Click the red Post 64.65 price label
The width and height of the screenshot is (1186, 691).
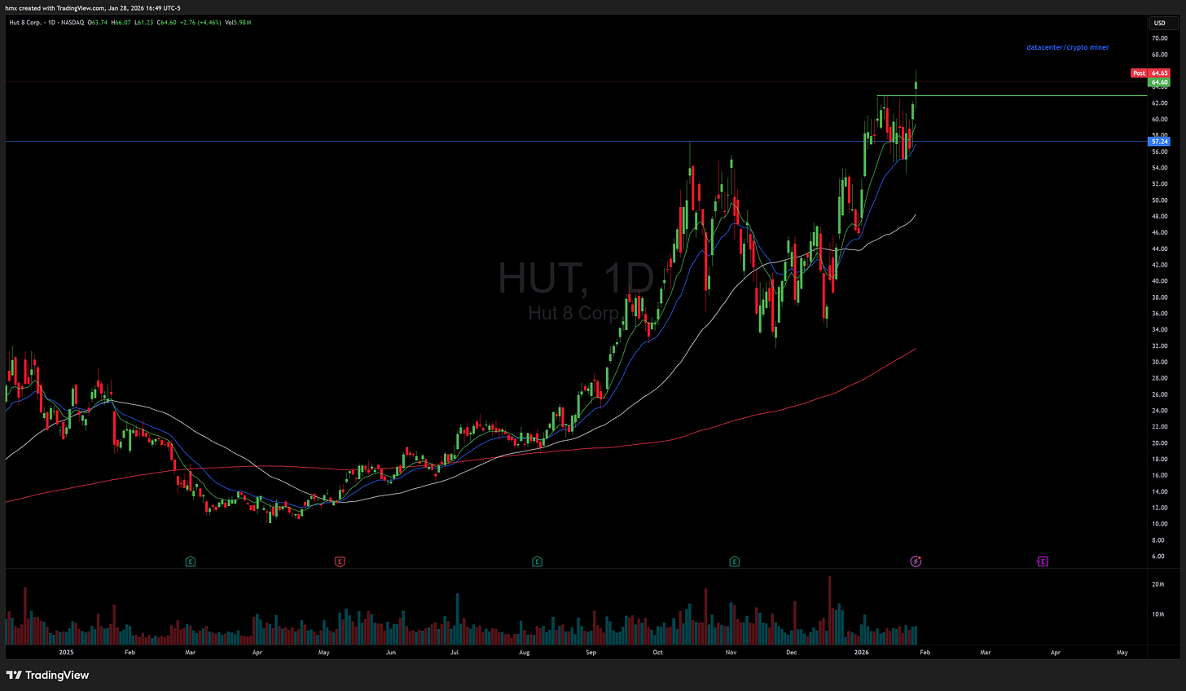click(x=1151, y=73)
